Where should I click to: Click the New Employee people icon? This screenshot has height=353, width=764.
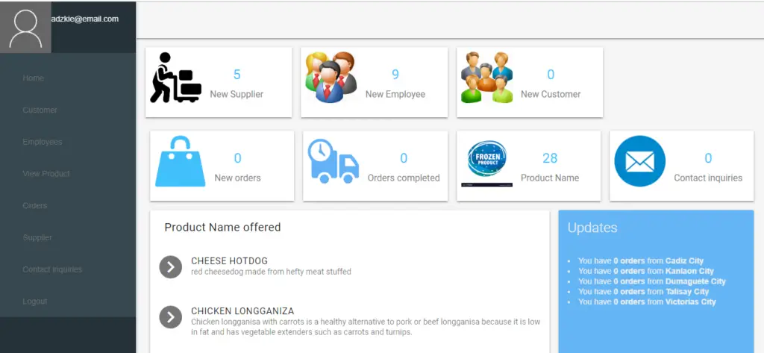331,78
